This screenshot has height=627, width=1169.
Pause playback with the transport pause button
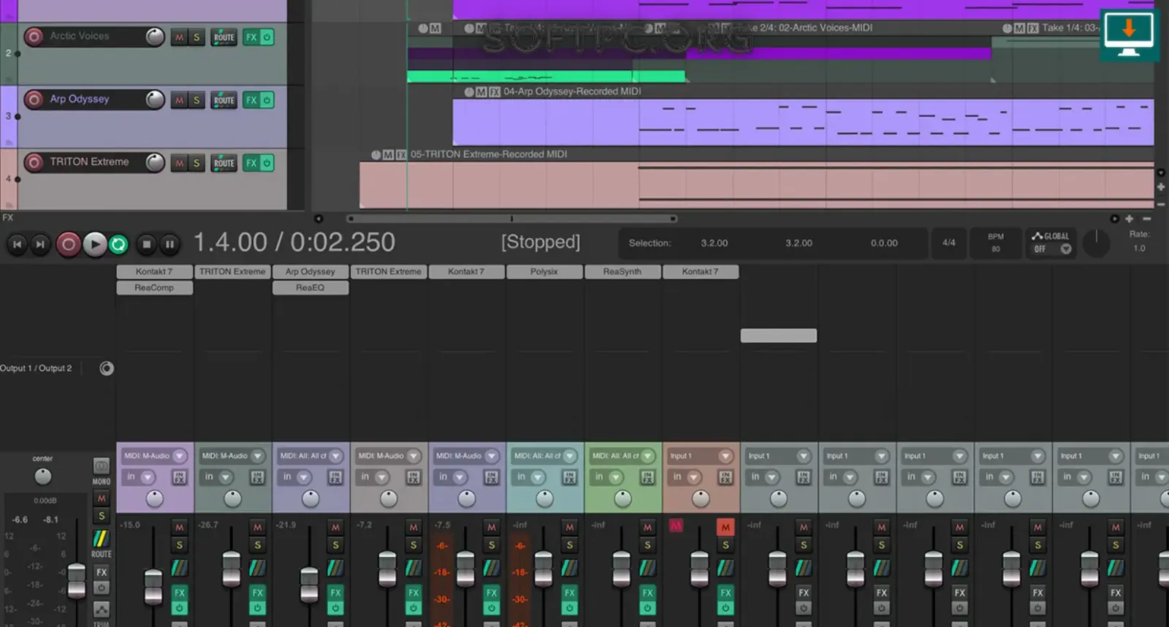[x=170, y=244]
